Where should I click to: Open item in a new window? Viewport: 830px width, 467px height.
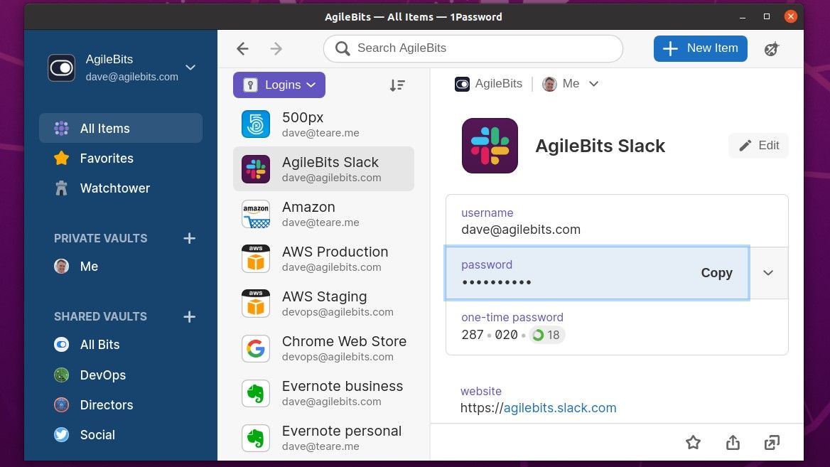pyautogui.click(x=772, y=442)
